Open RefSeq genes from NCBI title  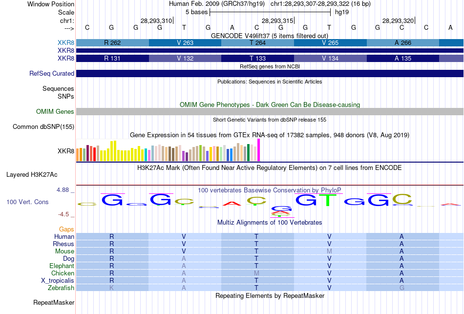pos(270,66)
